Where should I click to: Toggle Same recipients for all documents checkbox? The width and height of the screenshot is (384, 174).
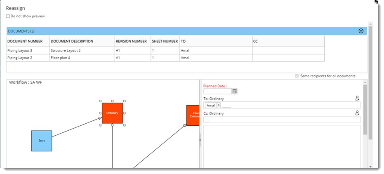pos(297,76)
